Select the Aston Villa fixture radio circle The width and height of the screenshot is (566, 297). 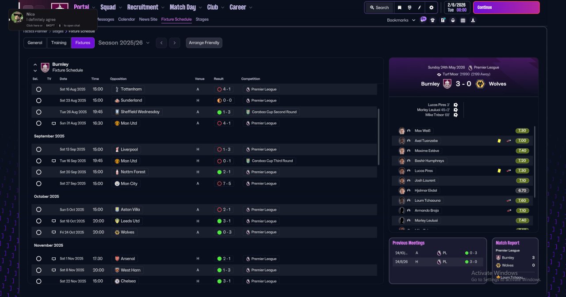39,210
